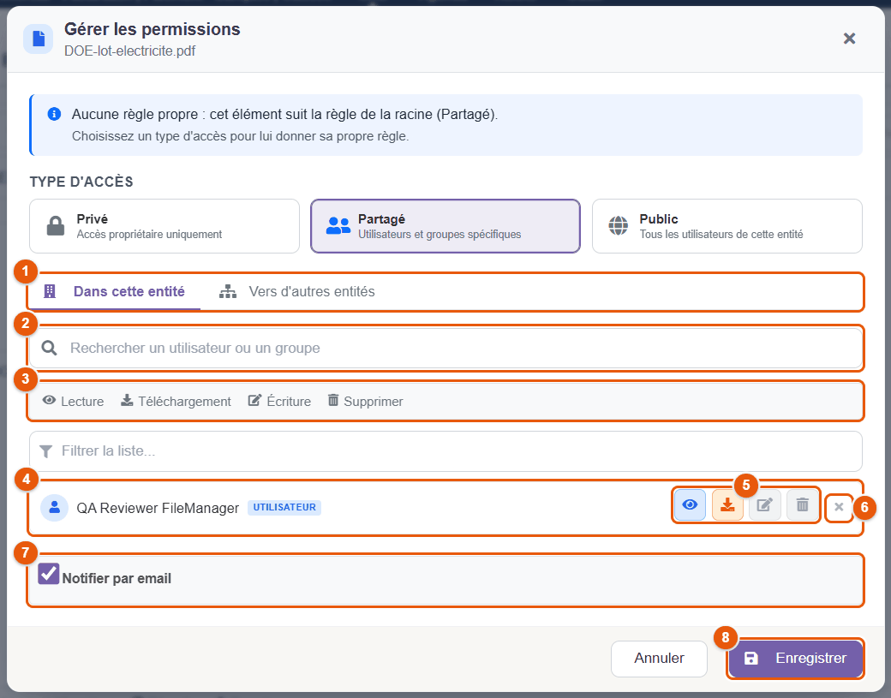
Task: Click the Lecture label in legend
Action: point(82,402)
